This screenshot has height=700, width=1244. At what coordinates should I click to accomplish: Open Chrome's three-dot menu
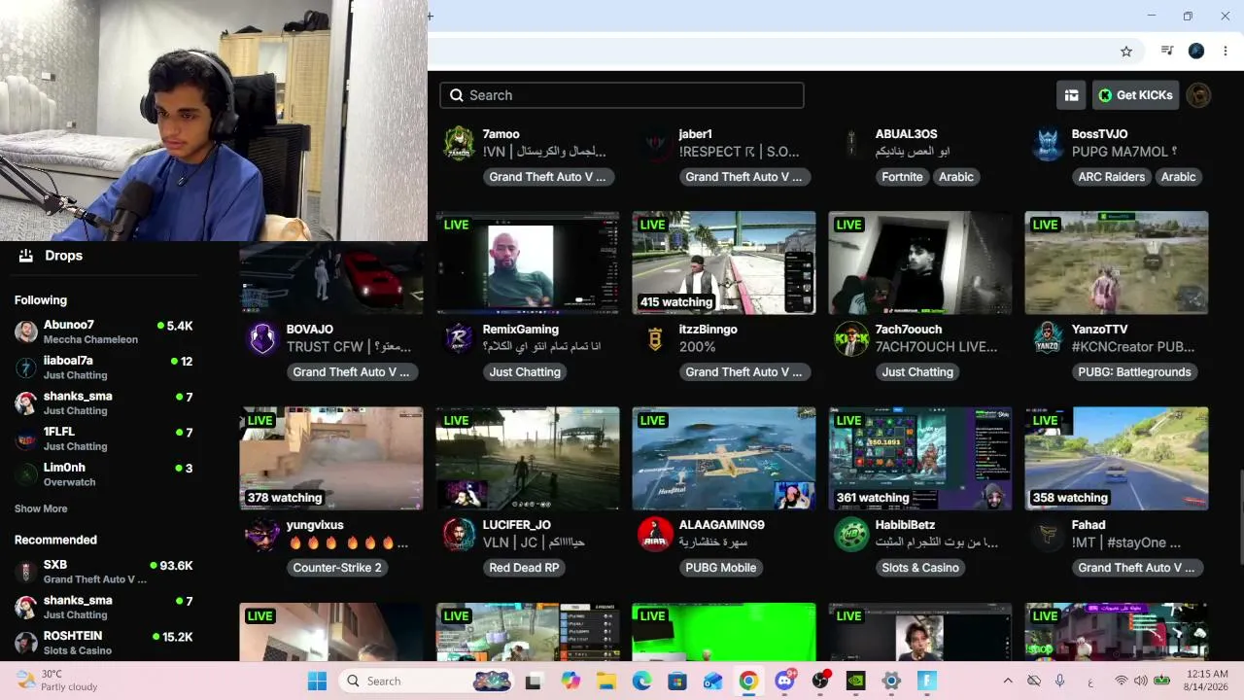(x=1226, y=51)
